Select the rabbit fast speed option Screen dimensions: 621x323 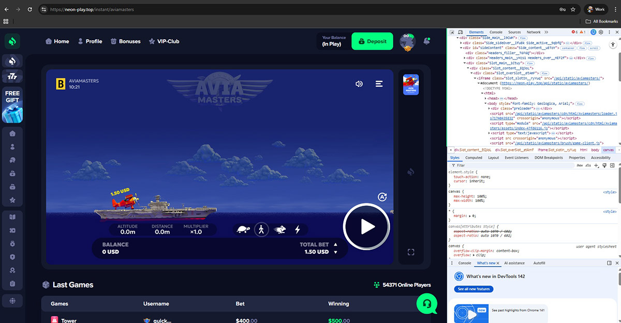pyautogui.click(x=280, y=229)
